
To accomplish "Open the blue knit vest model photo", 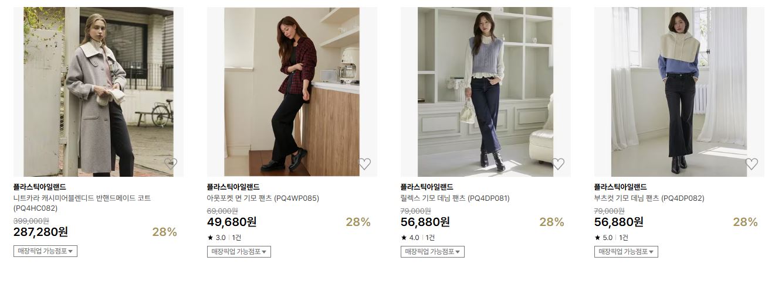I will click(486, 92).
